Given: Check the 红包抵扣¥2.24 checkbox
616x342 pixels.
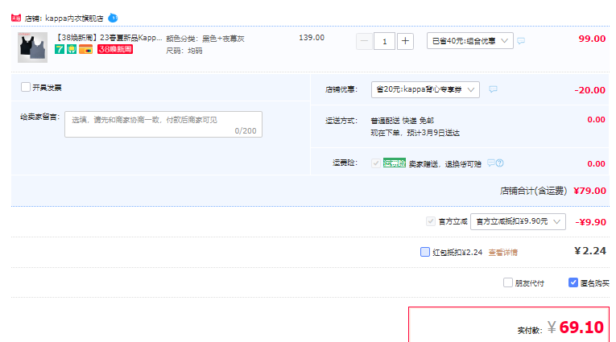Looking at the screenshot, I should tap(425, 252).
